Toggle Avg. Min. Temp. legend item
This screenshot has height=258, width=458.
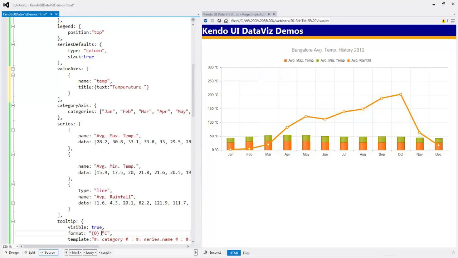tap(331, 61)
